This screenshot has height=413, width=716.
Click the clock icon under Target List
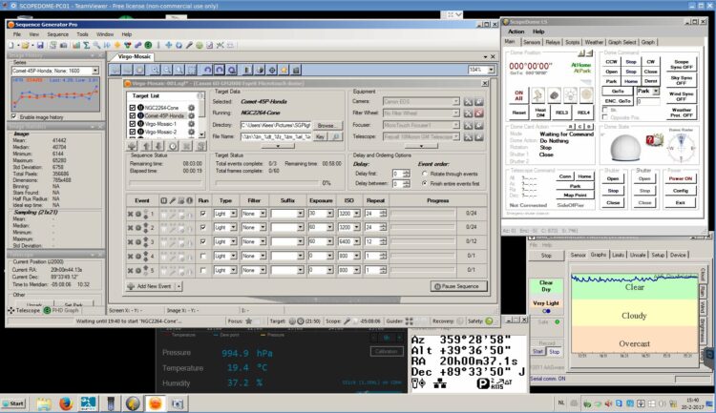coord(173,146)
